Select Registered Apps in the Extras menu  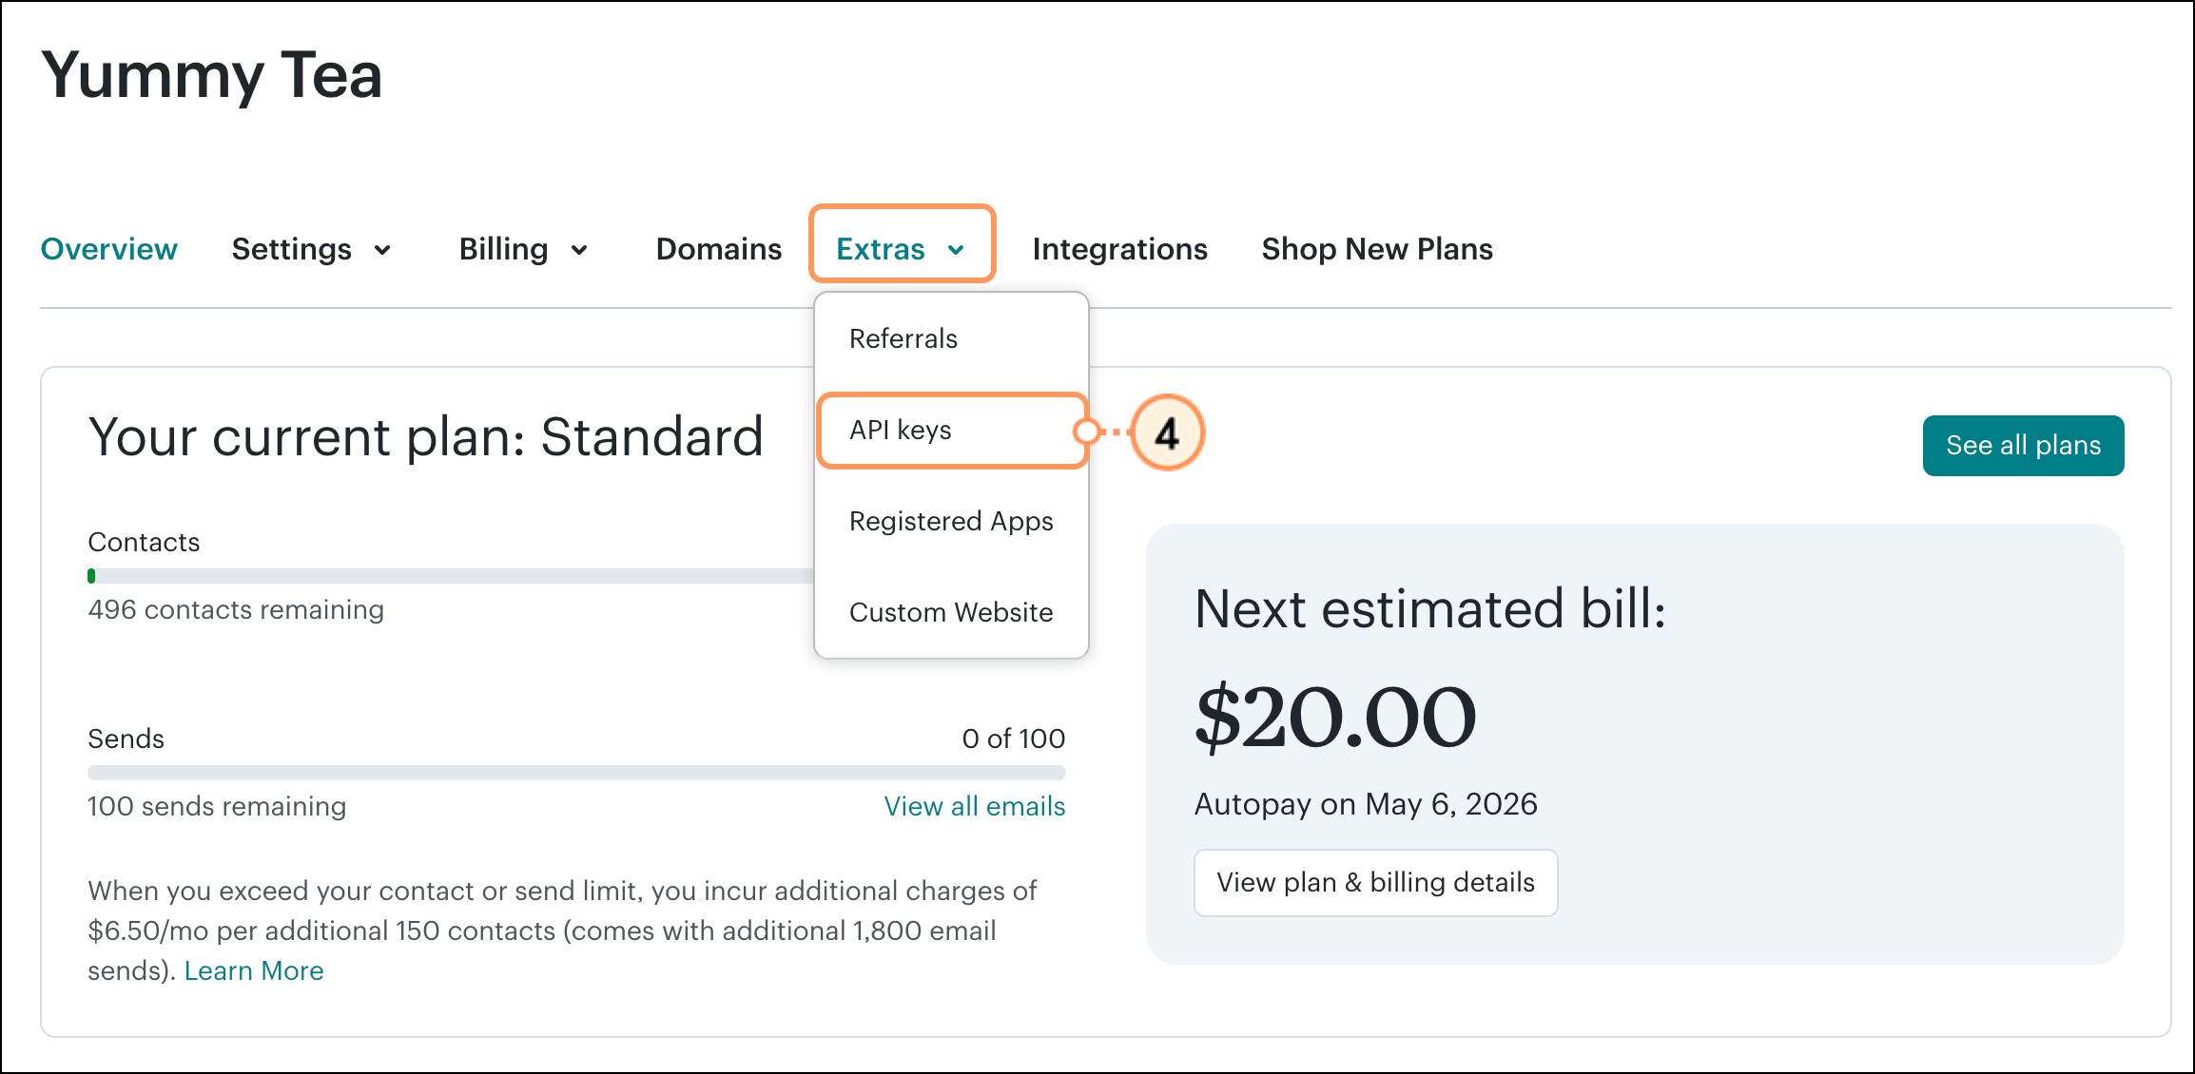[950, 521]
